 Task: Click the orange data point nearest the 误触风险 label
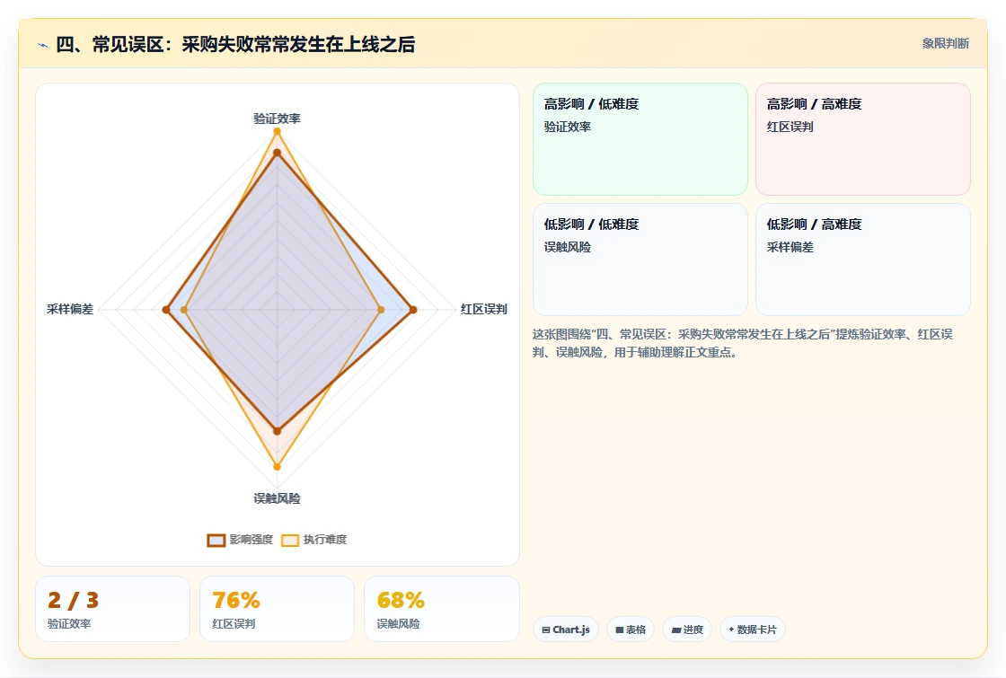point(278,467)
